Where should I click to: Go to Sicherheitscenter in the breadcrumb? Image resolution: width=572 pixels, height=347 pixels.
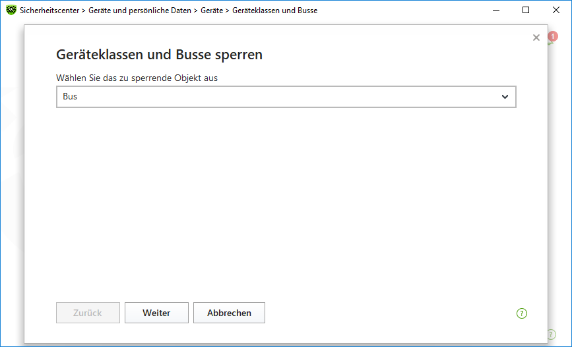(x=49, y=11)
